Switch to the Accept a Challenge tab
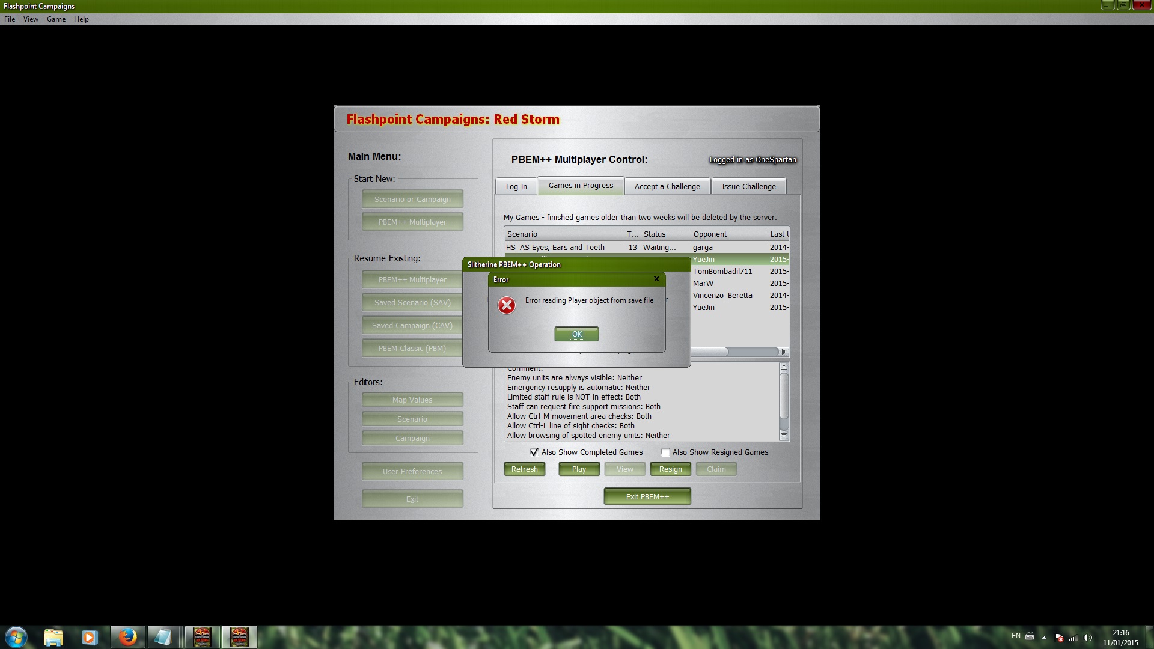This screenshot has height=649, width=1154. [x=667, y=186]
